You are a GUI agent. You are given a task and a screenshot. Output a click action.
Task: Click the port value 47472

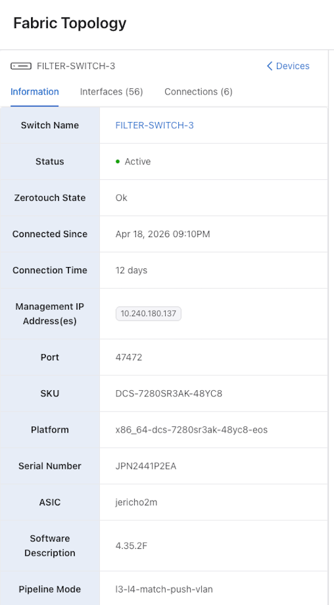click(129, 357)
